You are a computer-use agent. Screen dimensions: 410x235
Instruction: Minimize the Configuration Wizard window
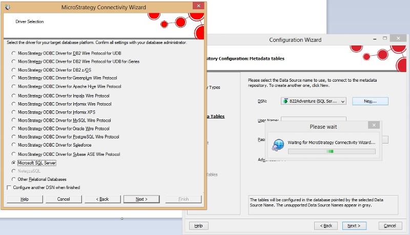(x=375, y=39)
